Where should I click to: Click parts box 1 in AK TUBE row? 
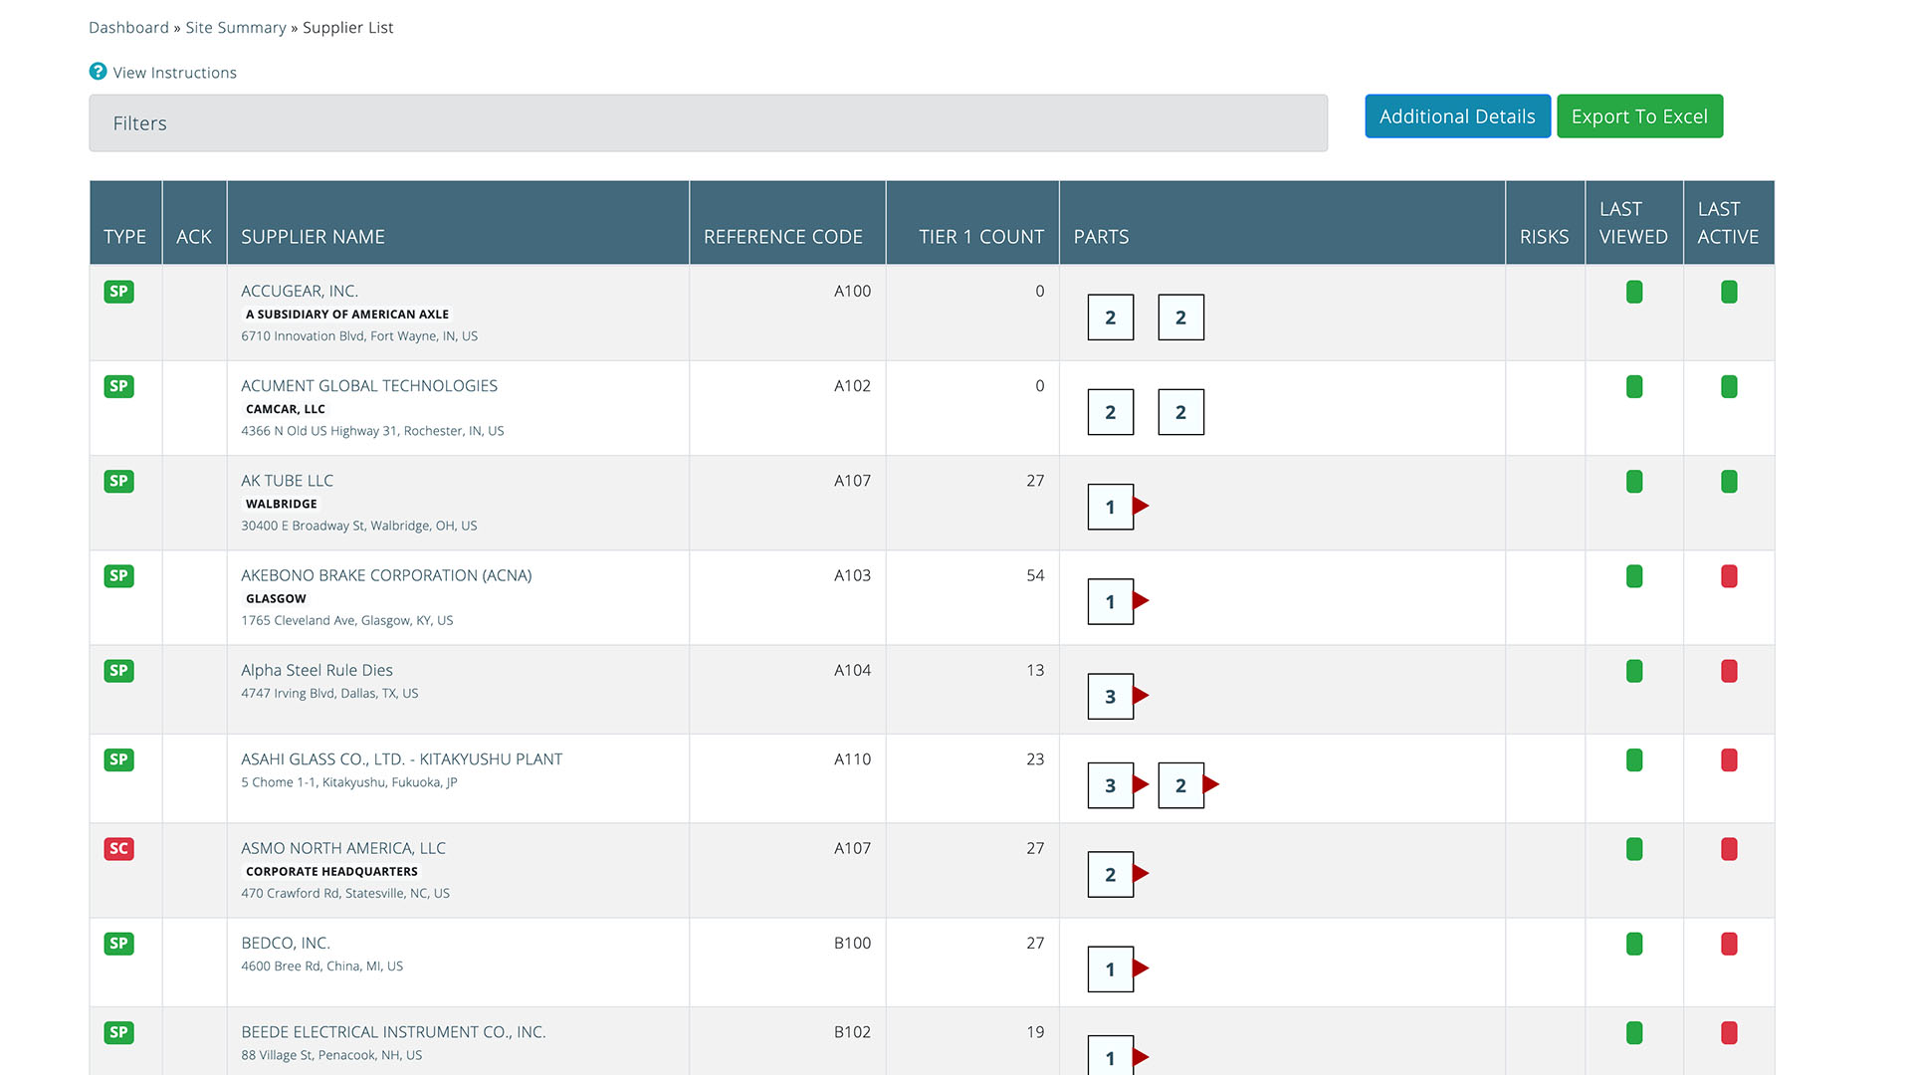[1110, 507]
